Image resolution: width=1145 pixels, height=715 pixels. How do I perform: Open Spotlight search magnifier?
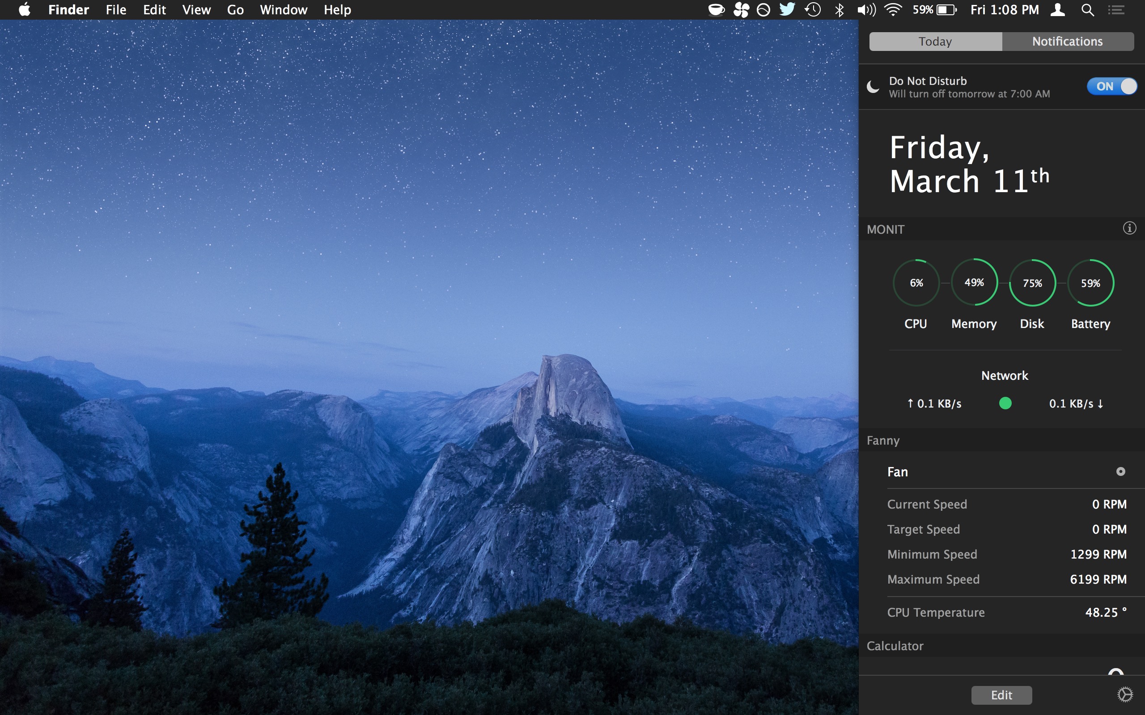[1087, 10]
